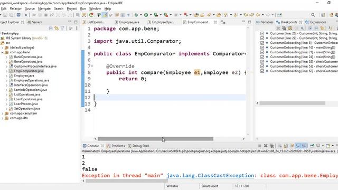
Task: Open the Coverage button dropdown arrow
Action: pyautogui.click(x=161, y=15)
